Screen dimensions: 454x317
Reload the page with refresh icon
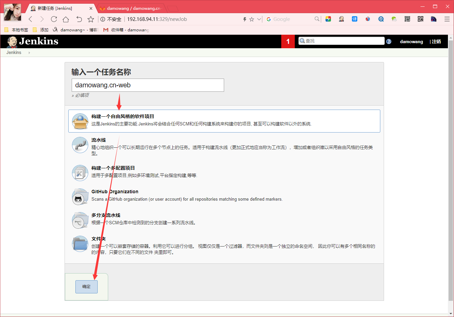click(54, 19)
